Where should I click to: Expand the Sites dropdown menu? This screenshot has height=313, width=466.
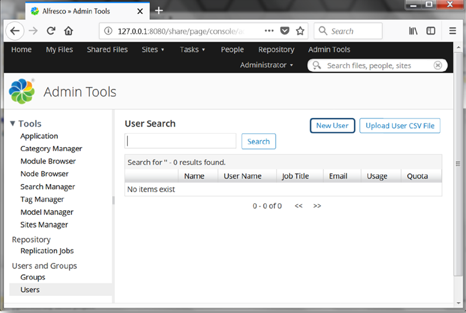coord(153,50)
